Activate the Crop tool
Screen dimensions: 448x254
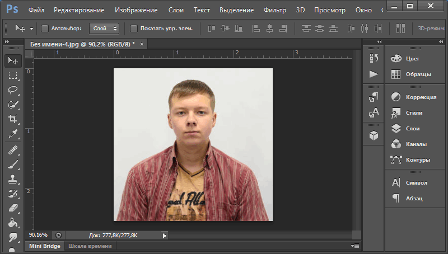(12, 119)
